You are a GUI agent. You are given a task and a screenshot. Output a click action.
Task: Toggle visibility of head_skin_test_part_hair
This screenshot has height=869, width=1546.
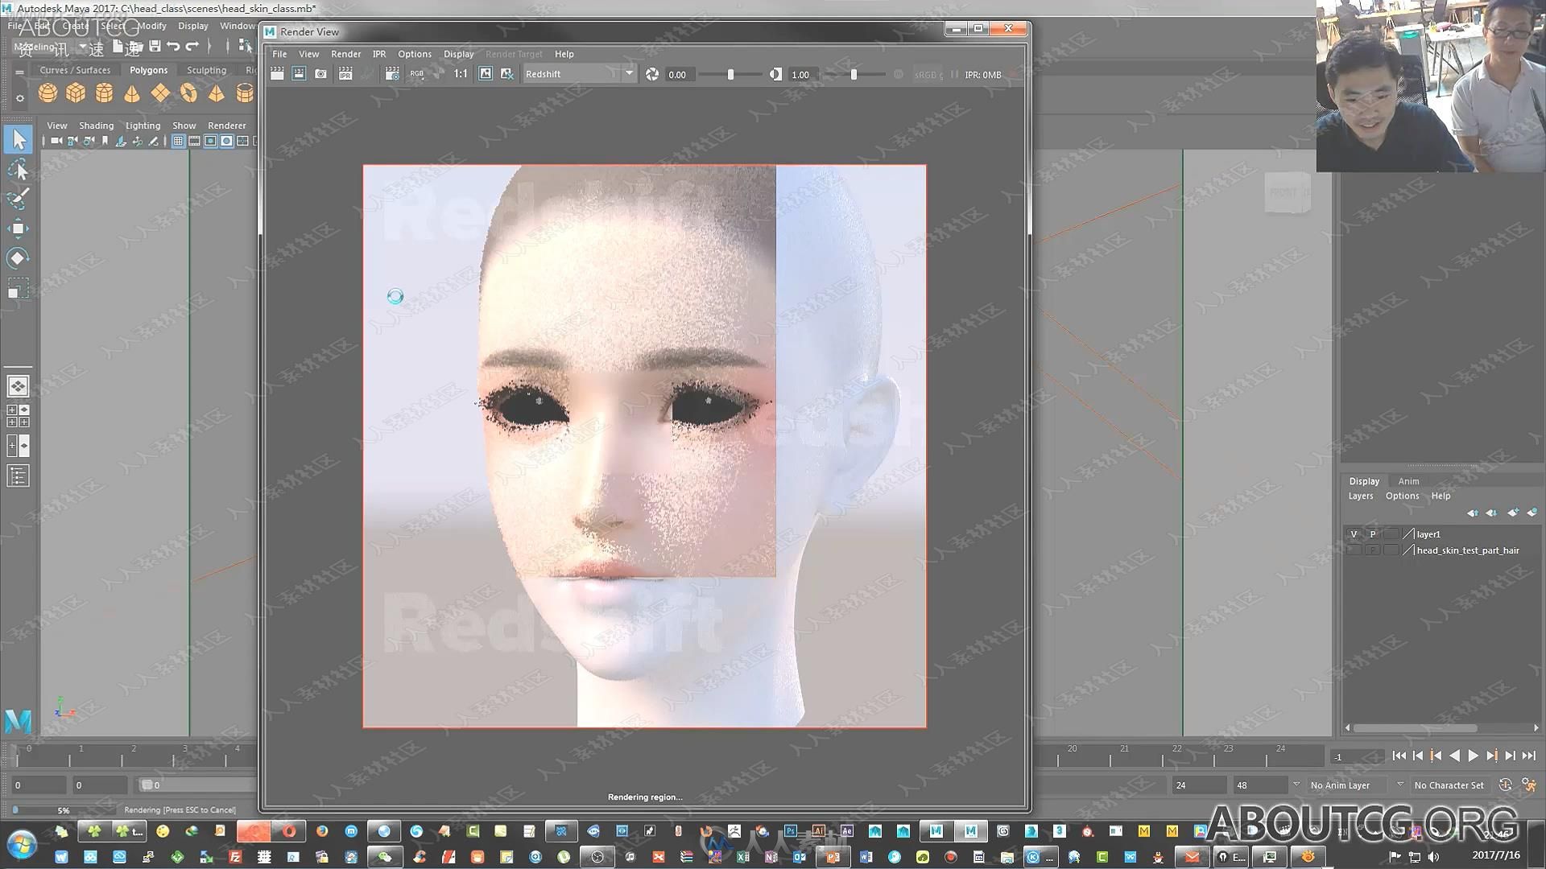(x=1354, y=550)
